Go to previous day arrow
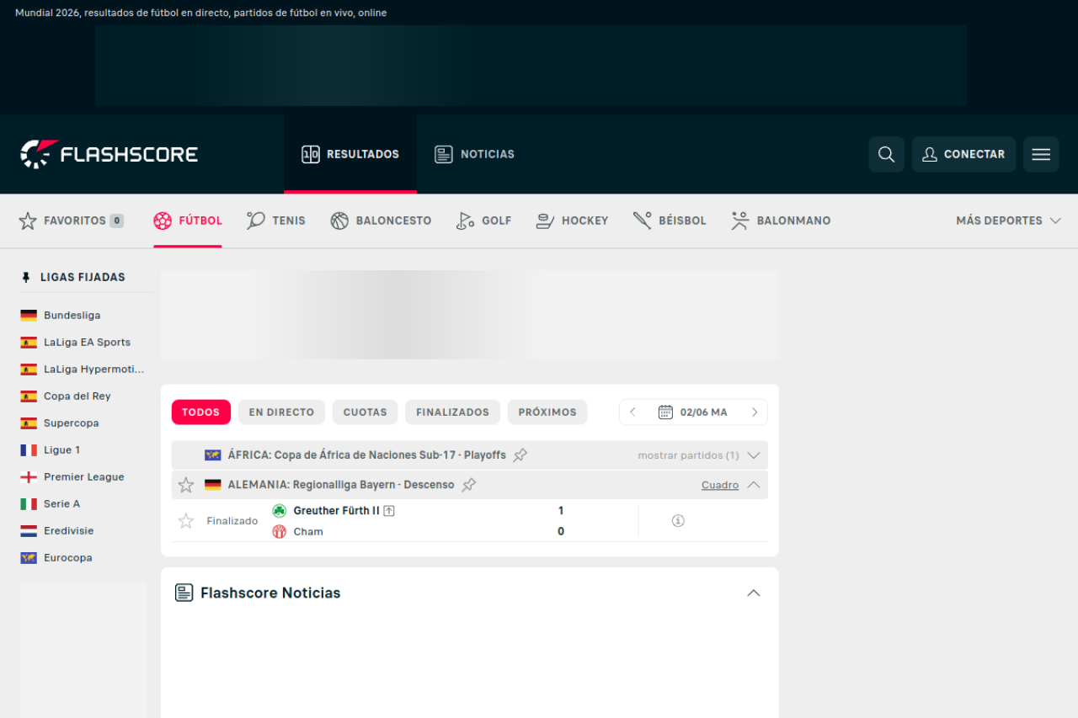 pyautogui.click(x=633, y=412)
